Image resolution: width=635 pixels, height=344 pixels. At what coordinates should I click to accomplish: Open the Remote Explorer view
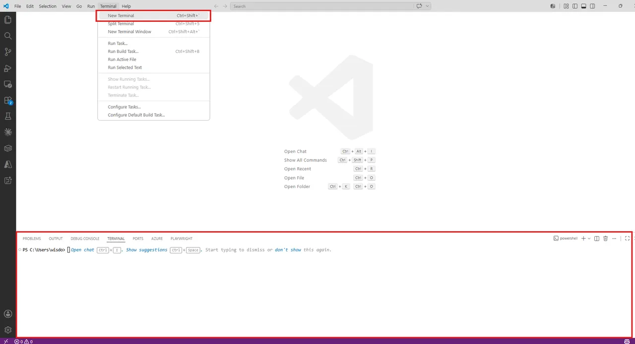[x=8, y=84]
